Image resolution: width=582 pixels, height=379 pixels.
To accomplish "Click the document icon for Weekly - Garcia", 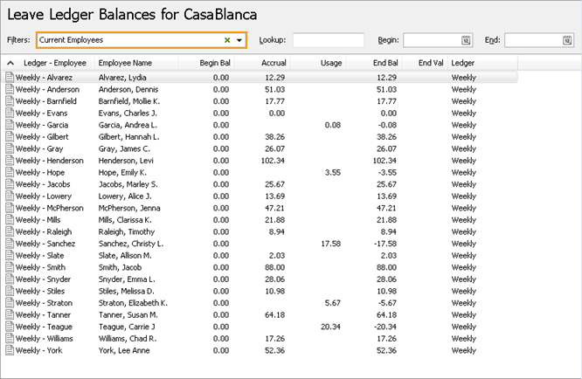I will click(x=10, y=125).
